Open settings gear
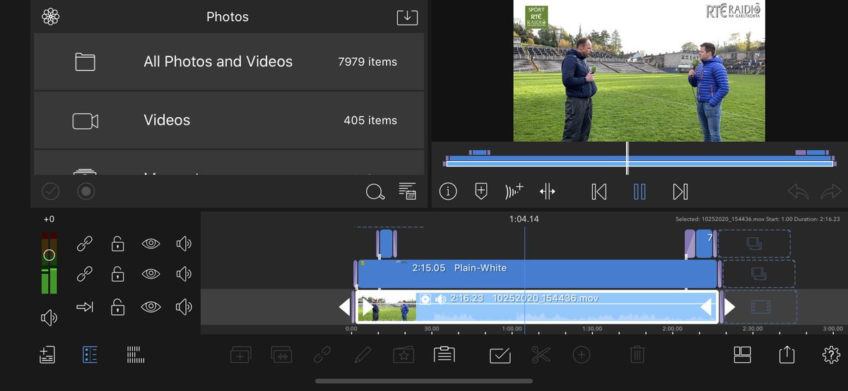The image size is (848, 391). coord(831,355)
